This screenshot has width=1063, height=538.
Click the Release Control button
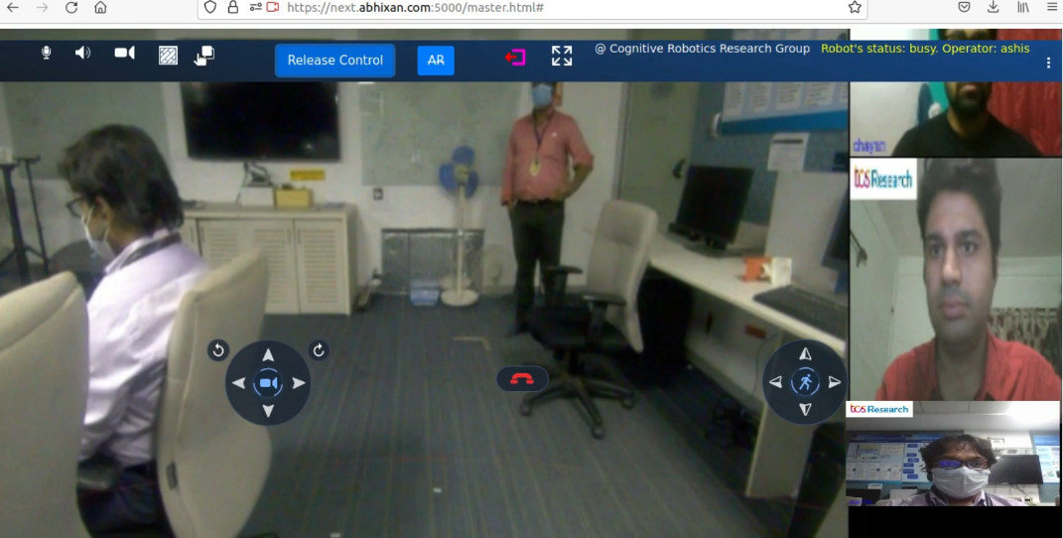click(334, 61)
